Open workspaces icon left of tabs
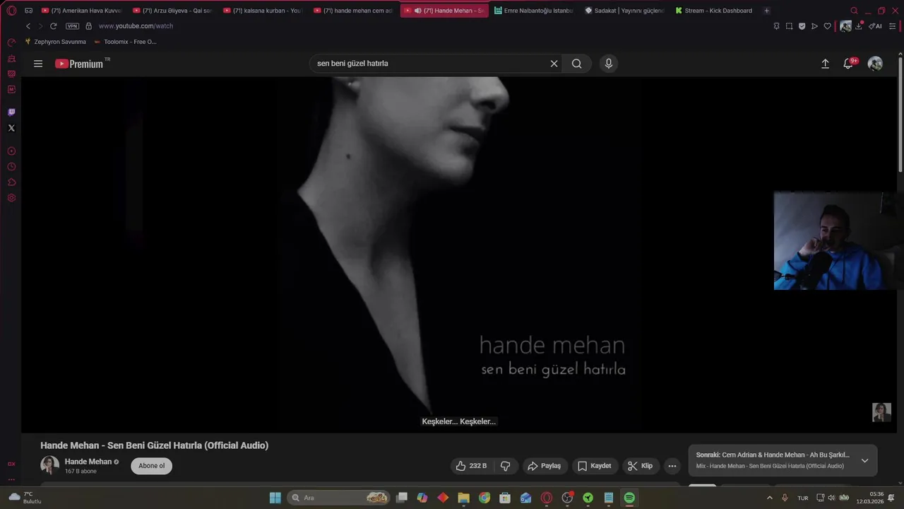This screenshot has height=509, width=904. tap(28, 11)
